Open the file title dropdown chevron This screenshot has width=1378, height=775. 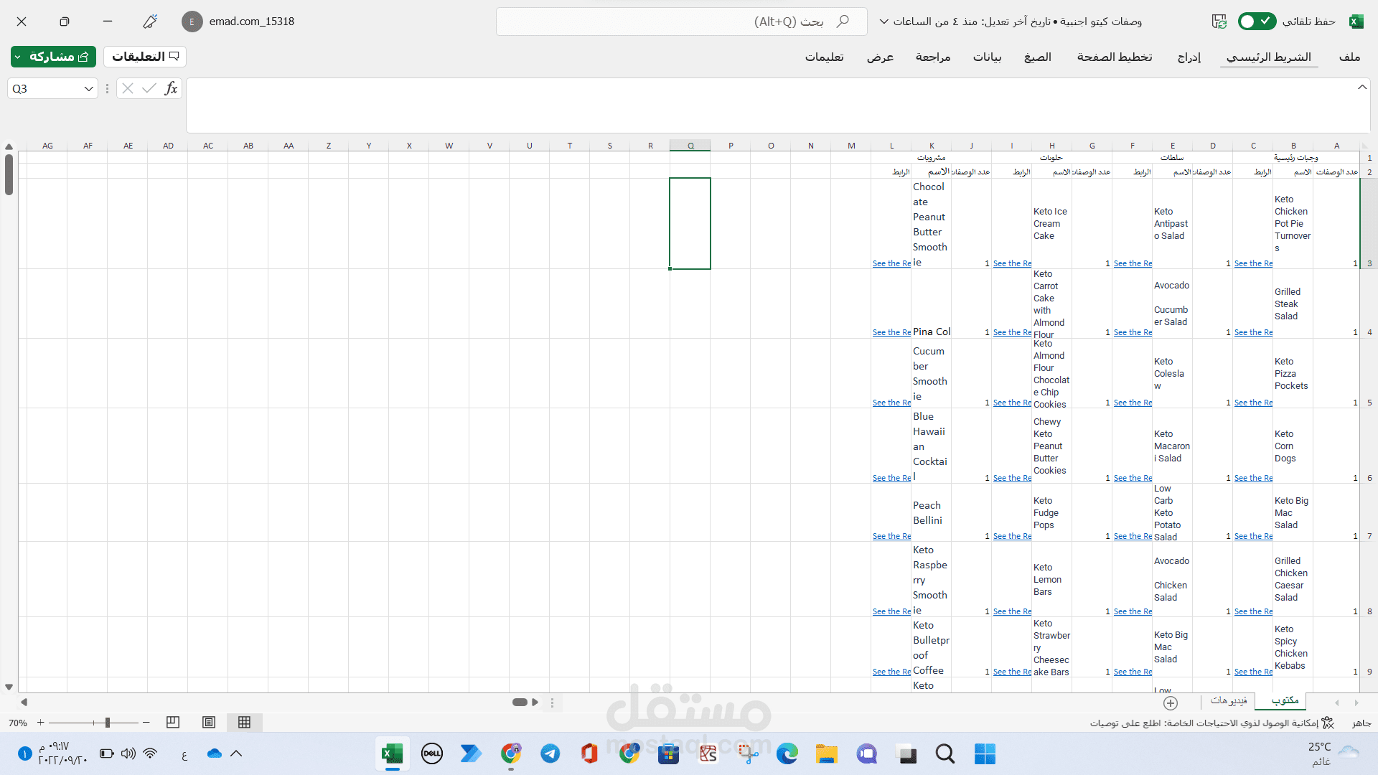click(883, 22)
